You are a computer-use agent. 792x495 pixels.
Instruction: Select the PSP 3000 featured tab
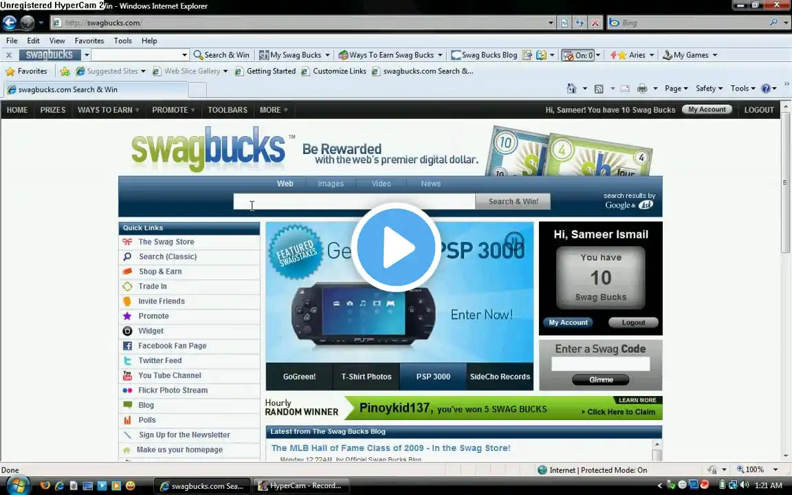click(x=433, y=377)
